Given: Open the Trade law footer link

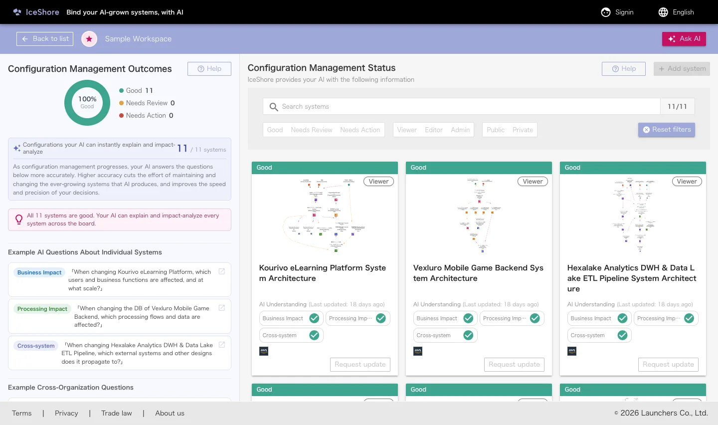Looking at the screenshot, I should (x=117, y=413).
